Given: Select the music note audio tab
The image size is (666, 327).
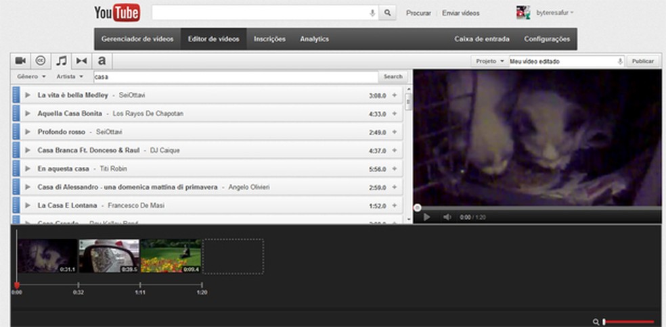Looking at the screenshot, I should [x=62, y=61].
